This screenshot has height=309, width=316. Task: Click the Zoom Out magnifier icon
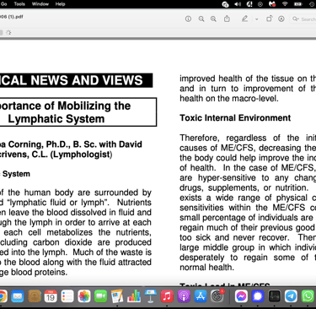tap(201, 19)
